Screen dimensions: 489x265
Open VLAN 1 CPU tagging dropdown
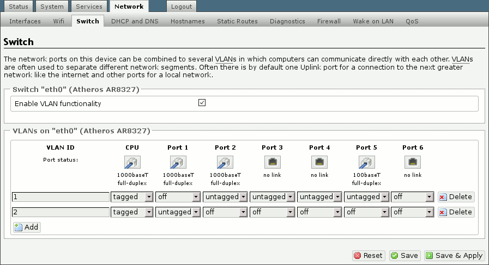(132, 197)
